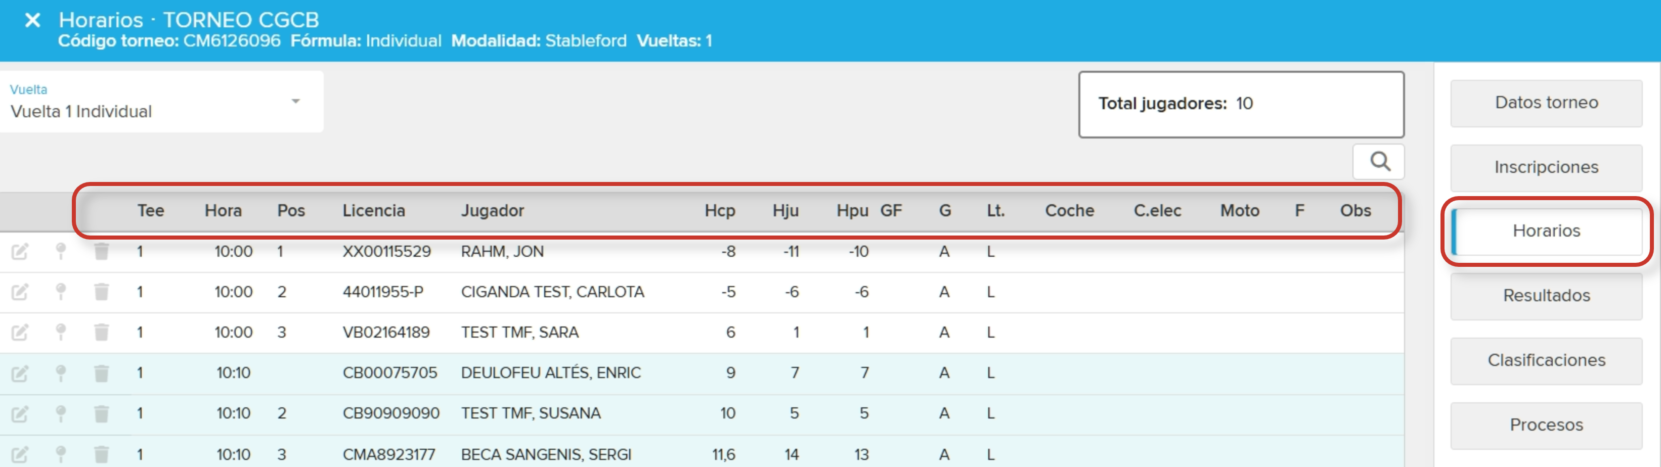Screen dimensions: 1661x467
Task: Close the Horarios window with X
Action: click(x=32, y=21)
